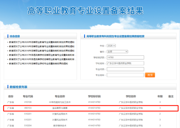Click the 专业代码 column header

28,96
